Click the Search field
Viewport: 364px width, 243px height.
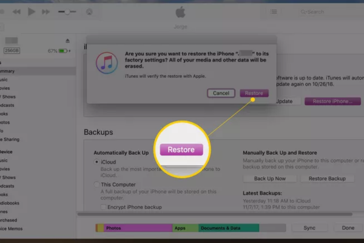(x=332, y=12)
